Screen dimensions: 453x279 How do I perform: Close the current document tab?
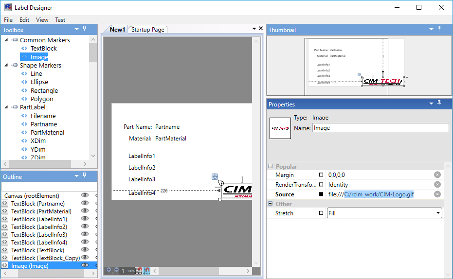tap(261, 28)
